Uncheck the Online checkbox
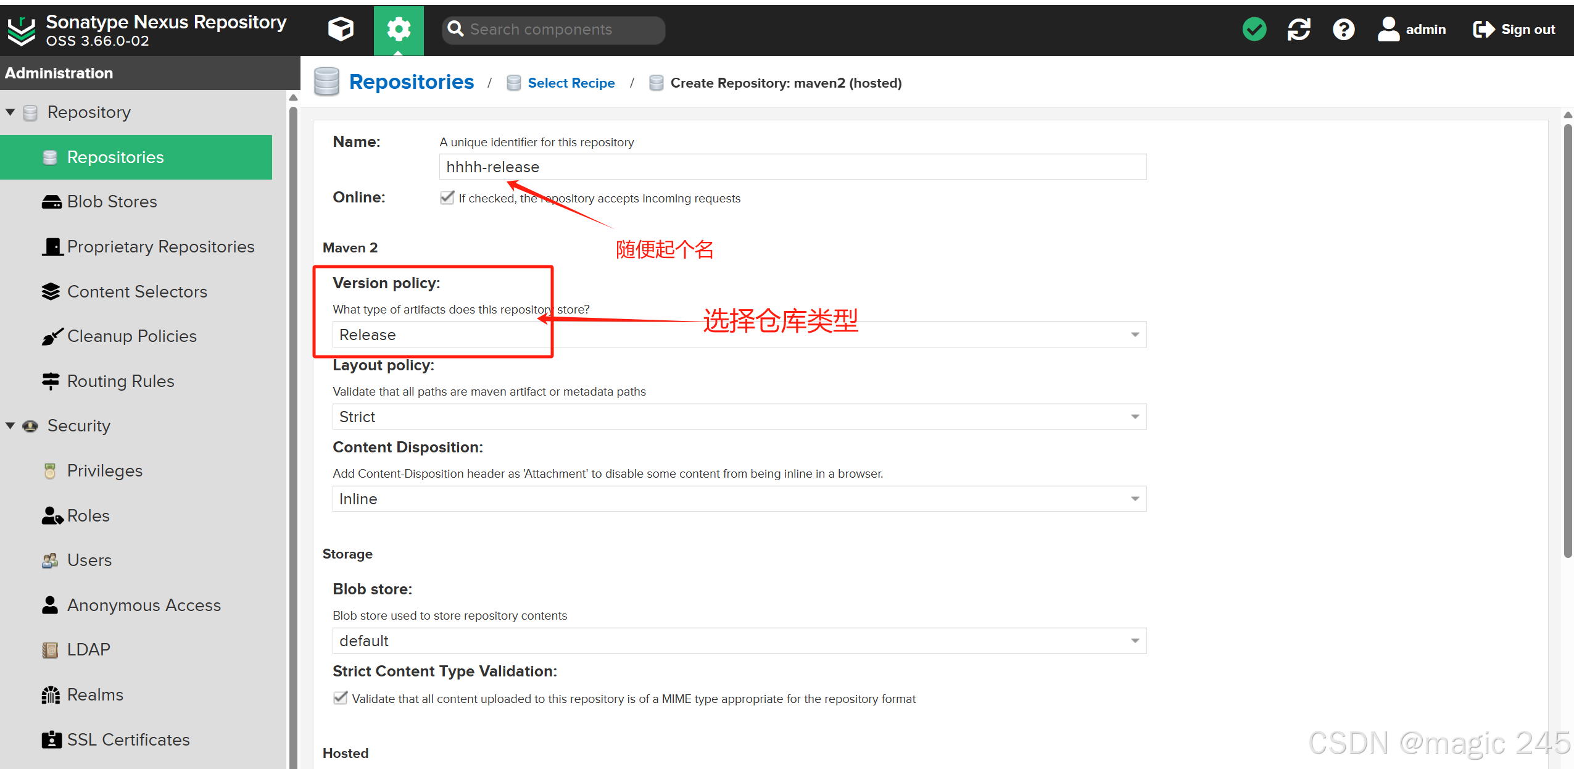This screenshot has width=1574, height=769. (x=447, y=197)
